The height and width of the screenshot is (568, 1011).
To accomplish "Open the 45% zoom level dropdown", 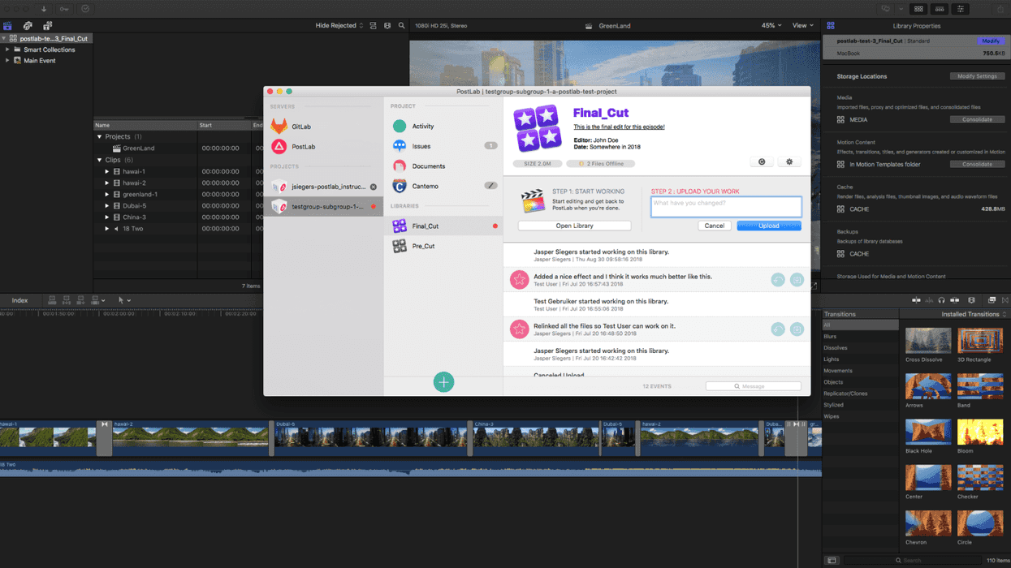I will (771, 26).
